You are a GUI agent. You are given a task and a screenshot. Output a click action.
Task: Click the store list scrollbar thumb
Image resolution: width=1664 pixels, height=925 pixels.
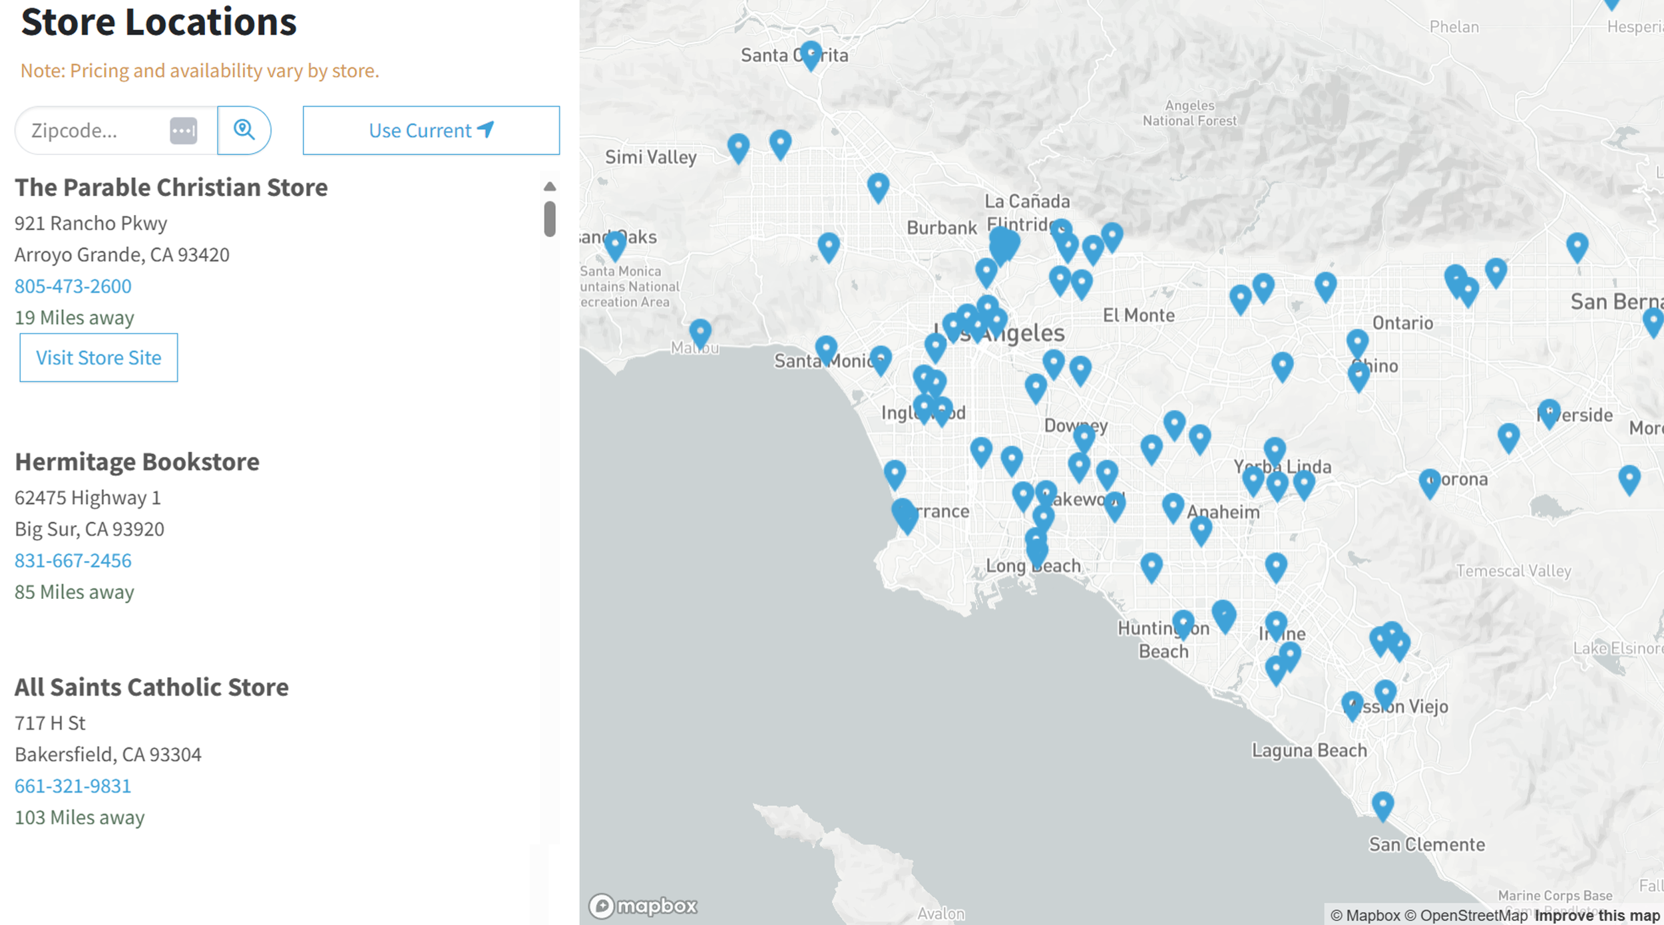click(550, 218)
